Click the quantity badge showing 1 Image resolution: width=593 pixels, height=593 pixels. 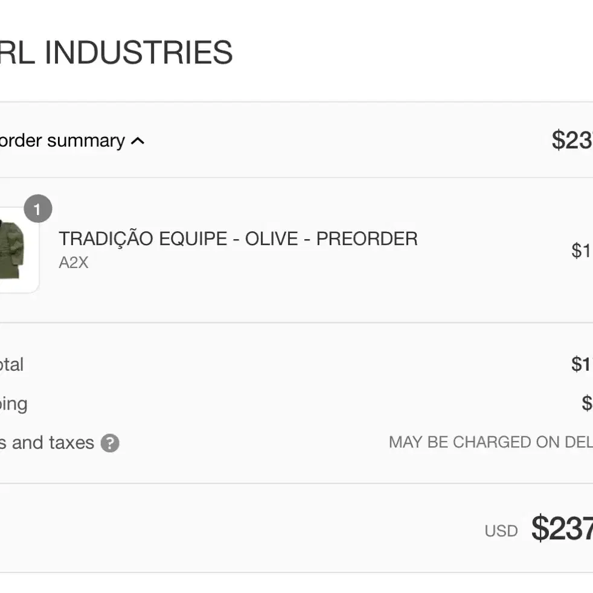click(38, 209)
